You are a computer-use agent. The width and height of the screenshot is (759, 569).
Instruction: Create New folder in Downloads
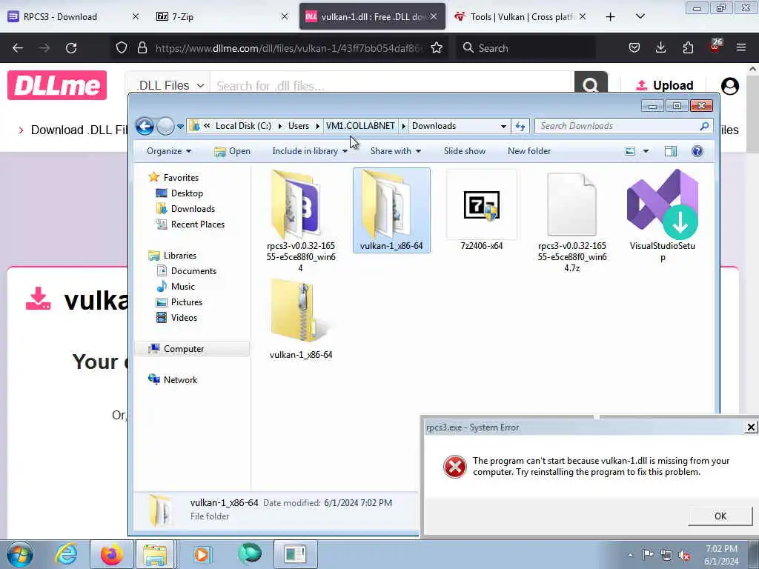(x=529, y=151)
